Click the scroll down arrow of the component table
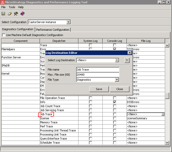This screenshot has height=152, width=172. (x=167, y=143)
